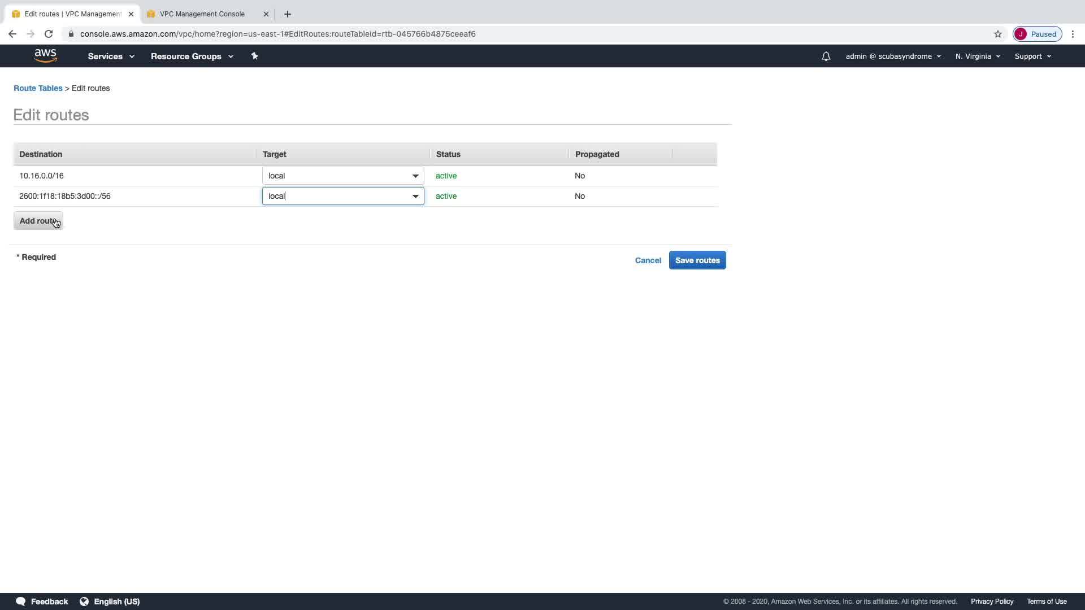Click the Add route button
This screenshot has height=610, width=1085.
38,221
